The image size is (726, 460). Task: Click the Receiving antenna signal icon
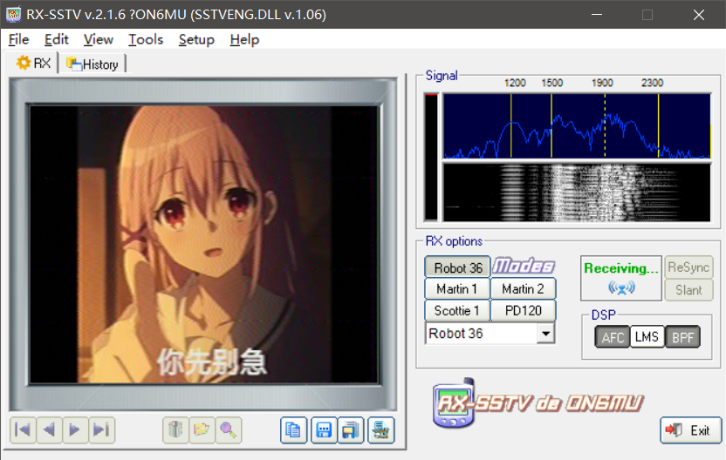tap(621, 288)
